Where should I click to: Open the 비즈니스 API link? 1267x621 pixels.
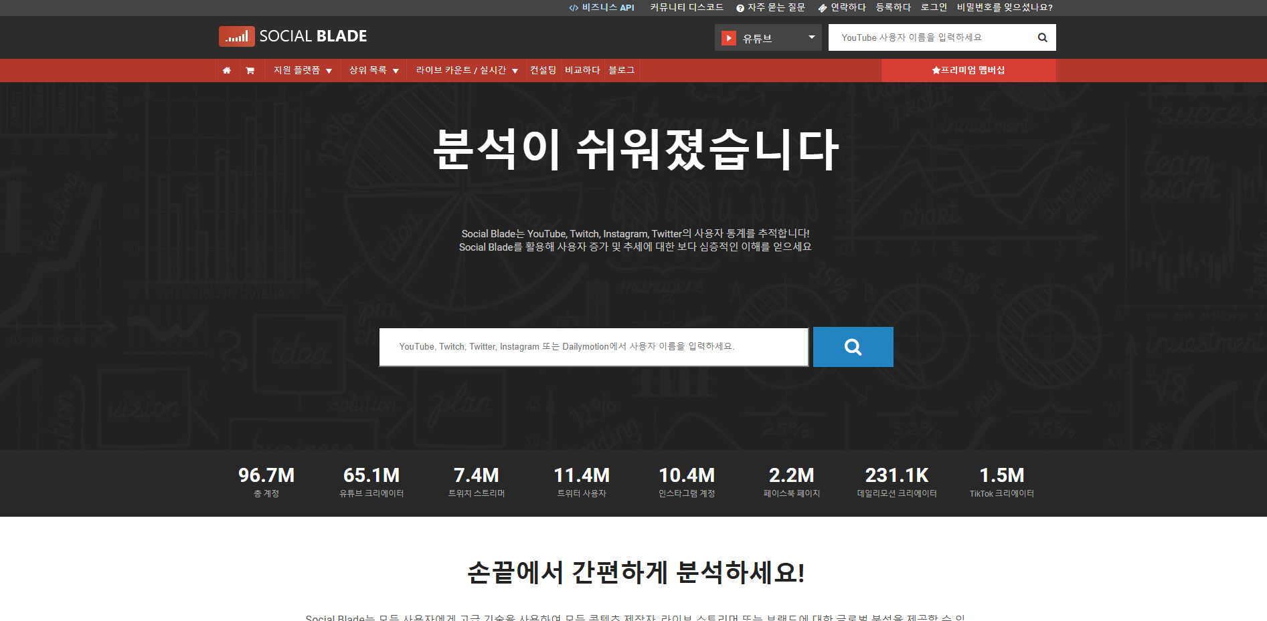point(602,7)
